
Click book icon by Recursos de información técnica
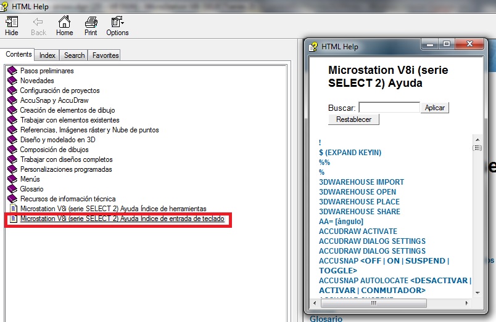click(x=12, y=199)
